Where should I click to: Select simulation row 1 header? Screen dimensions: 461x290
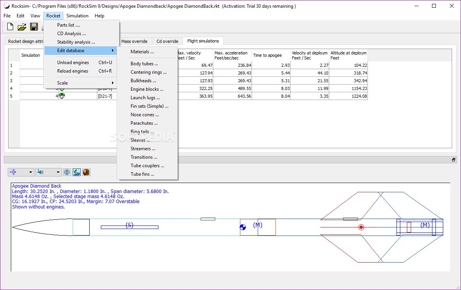[14, 65]
